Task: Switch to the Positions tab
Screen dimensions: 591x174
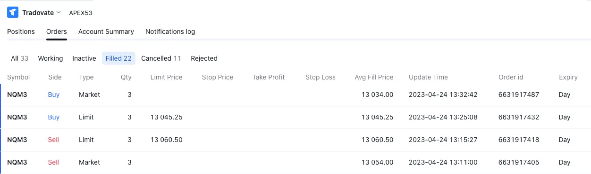Action: [x=21, y=32]
